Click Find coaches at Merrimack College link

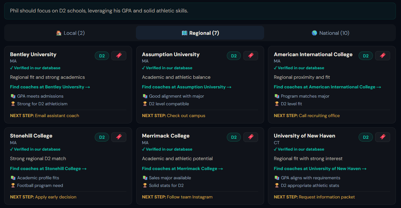coord(182,168)
